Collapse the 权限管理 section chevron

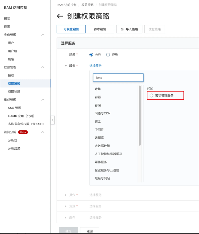43,67
